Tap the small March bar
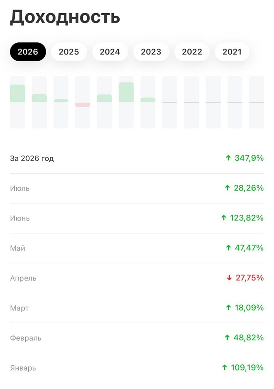 pyautogui.click(x=61, y=101)
